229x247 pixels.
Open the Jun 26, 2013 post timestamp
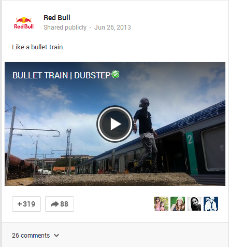click(x=112, y=28)
